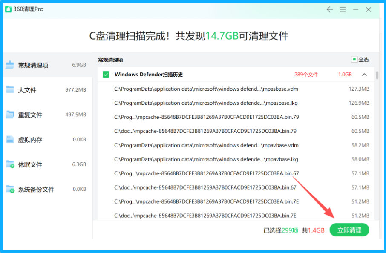Select the mpasbase.vdm file row
This screenshot has height=253, width=386.
(236, 89)
